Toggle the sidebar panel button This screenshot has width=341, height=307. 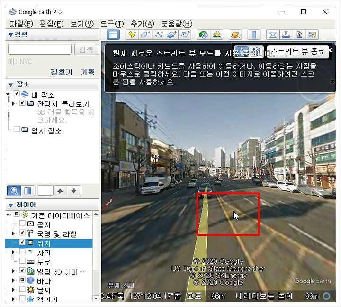coord(113,35)
